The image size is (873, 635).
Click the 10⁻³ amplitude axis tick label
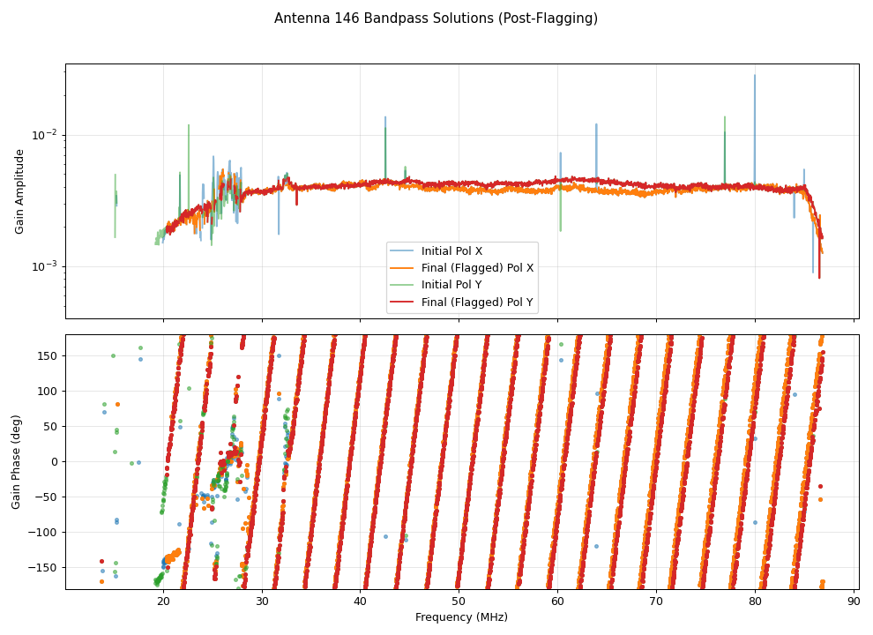[43, 266]
